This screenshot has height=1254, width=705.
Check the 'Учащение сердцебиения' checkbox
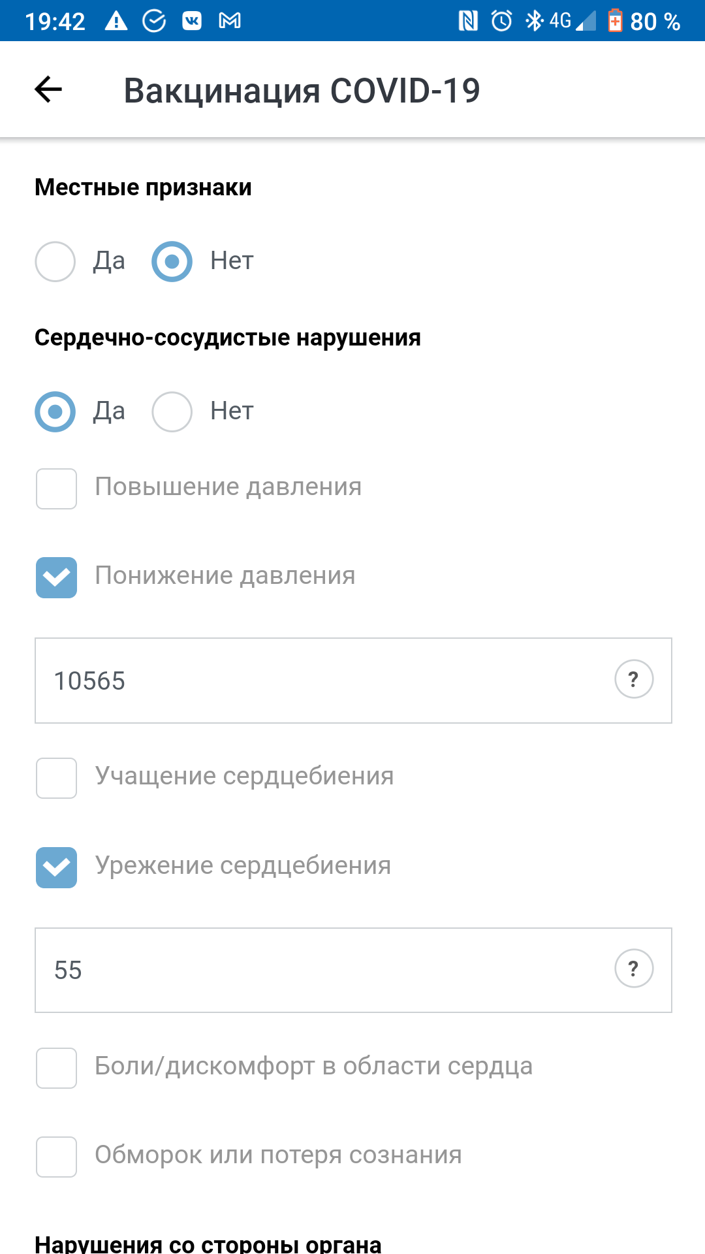tap(56, 778)
